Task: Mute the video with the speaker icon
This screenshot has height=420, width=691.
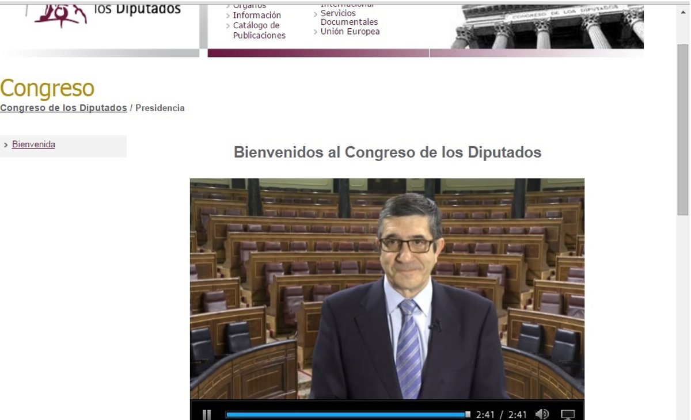Action: [542, 414]
